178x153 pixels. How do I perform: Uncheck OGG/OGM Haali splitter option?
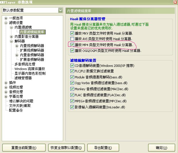(x=72, y=50)
